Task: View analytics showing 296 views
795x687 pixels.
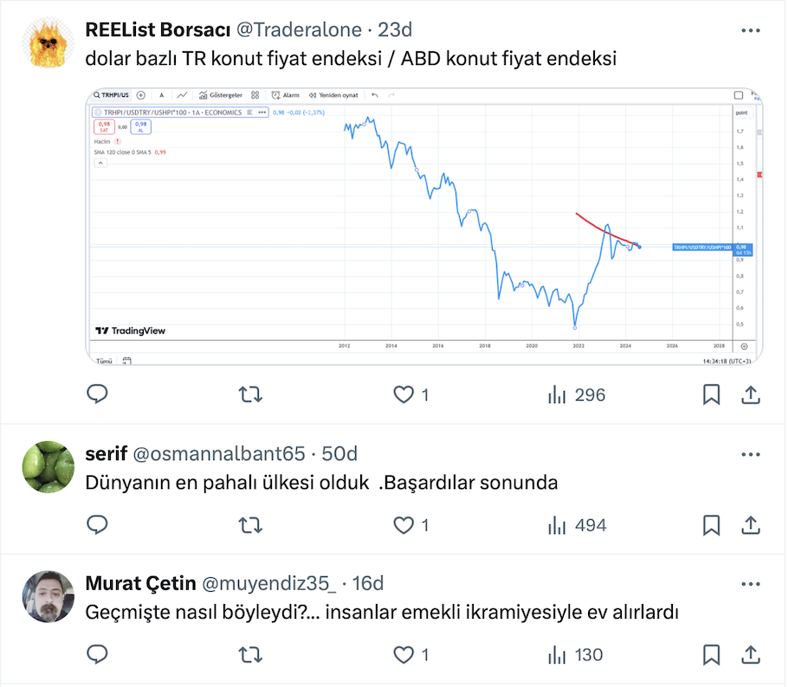Action: tap(577, 395)
